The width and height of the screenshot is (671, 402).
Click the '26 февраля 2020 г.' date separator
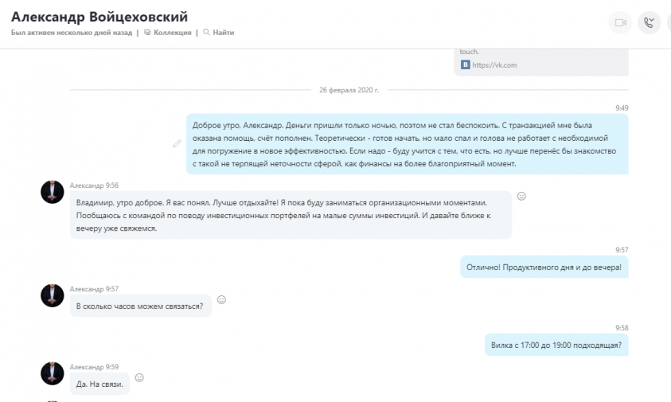click(x=349, y=90)
